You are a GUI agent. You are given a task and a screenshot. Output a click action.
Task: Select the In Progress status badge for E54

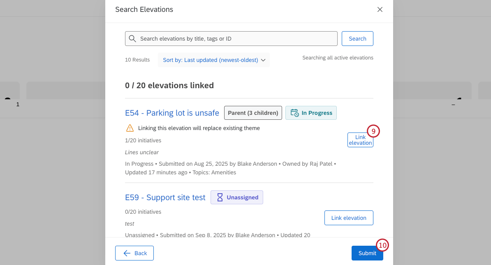point(311,113)
